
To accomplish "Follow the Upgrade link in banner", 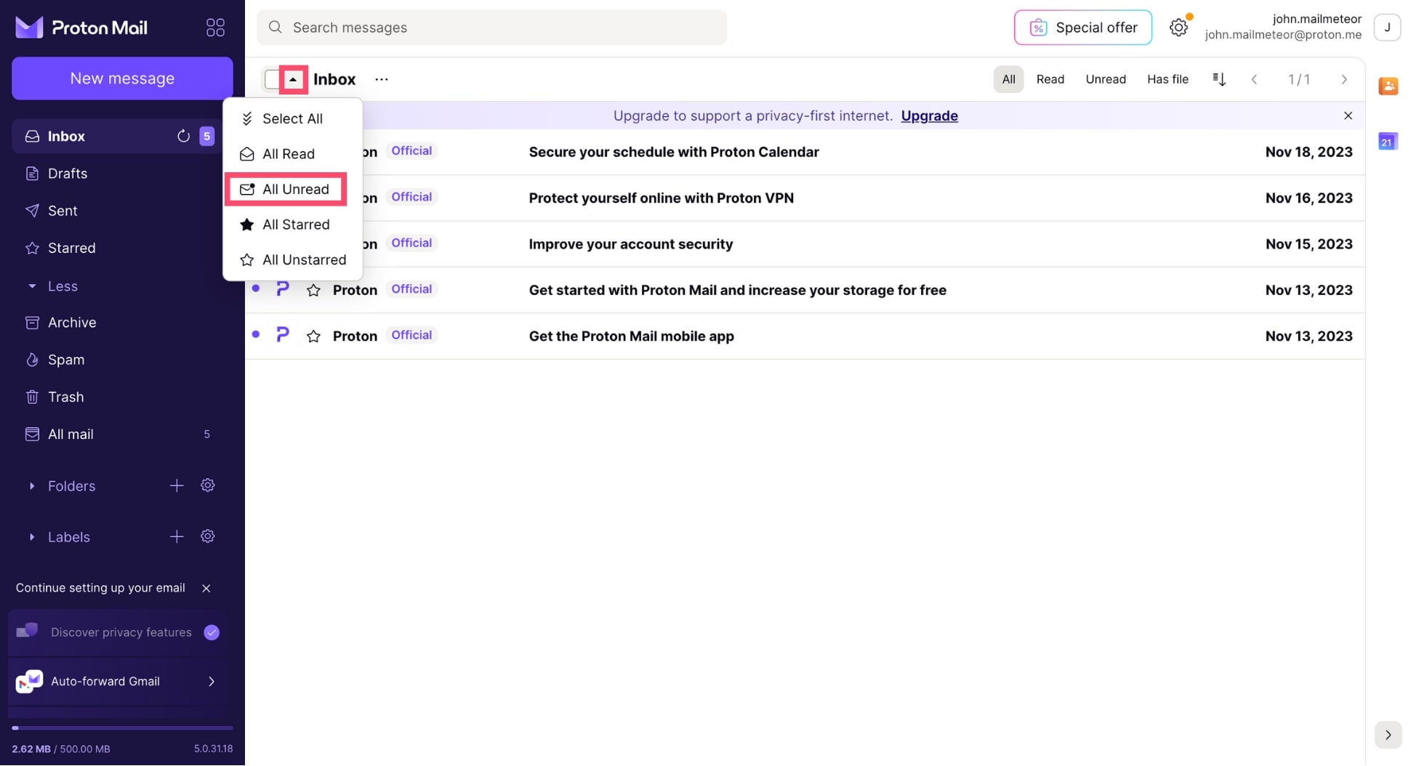I will [929, 116].
